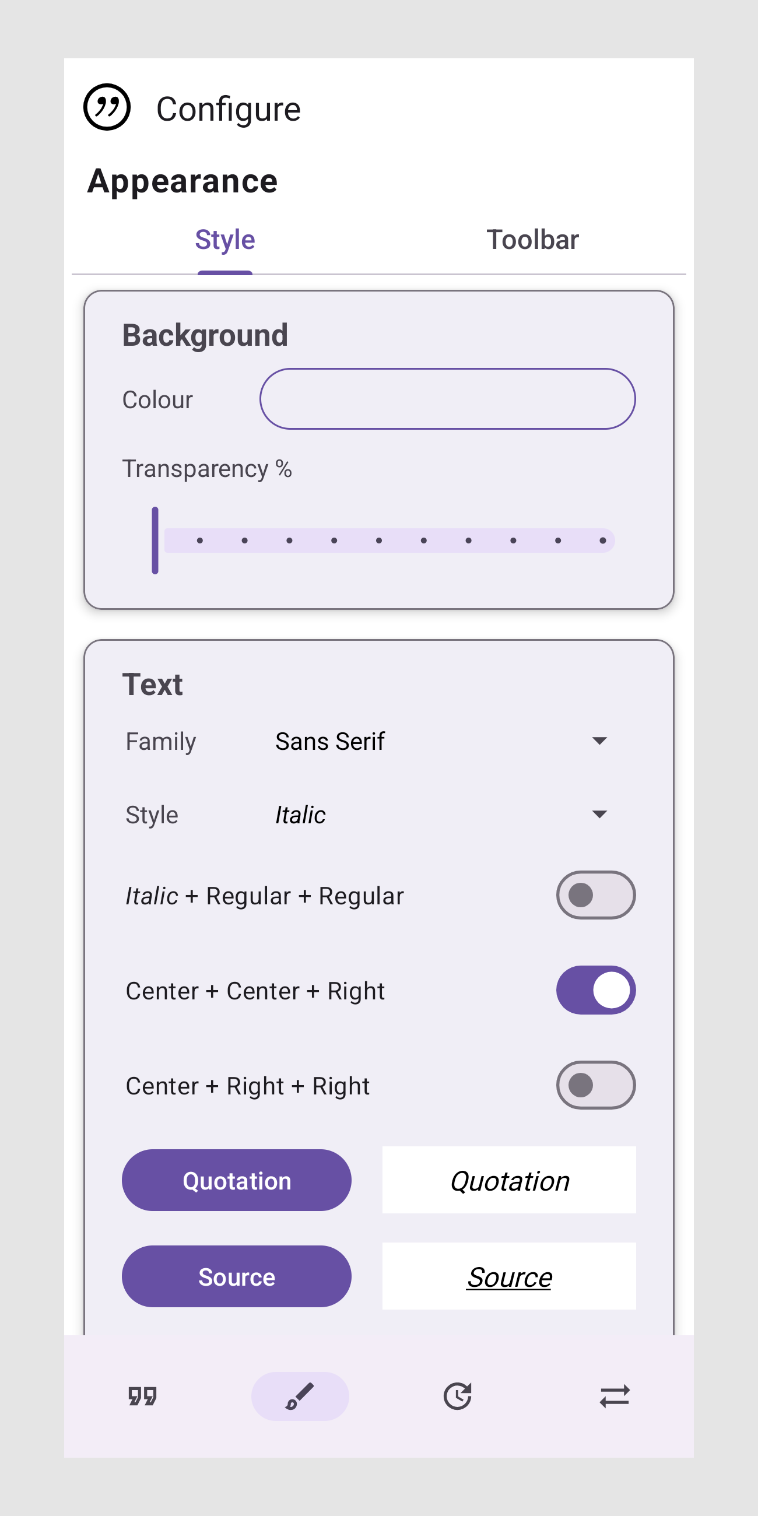Open the clock schedule section

457,1396
